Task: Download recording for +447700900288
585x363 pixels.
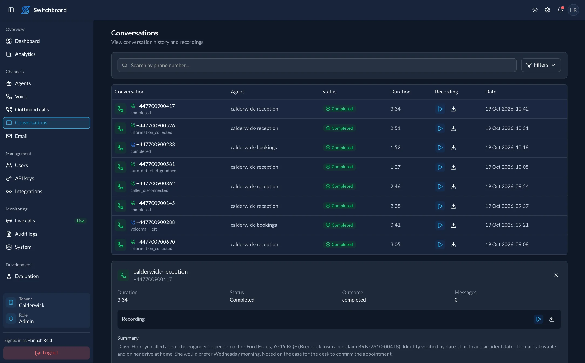Action: click(x=453, y=225)
